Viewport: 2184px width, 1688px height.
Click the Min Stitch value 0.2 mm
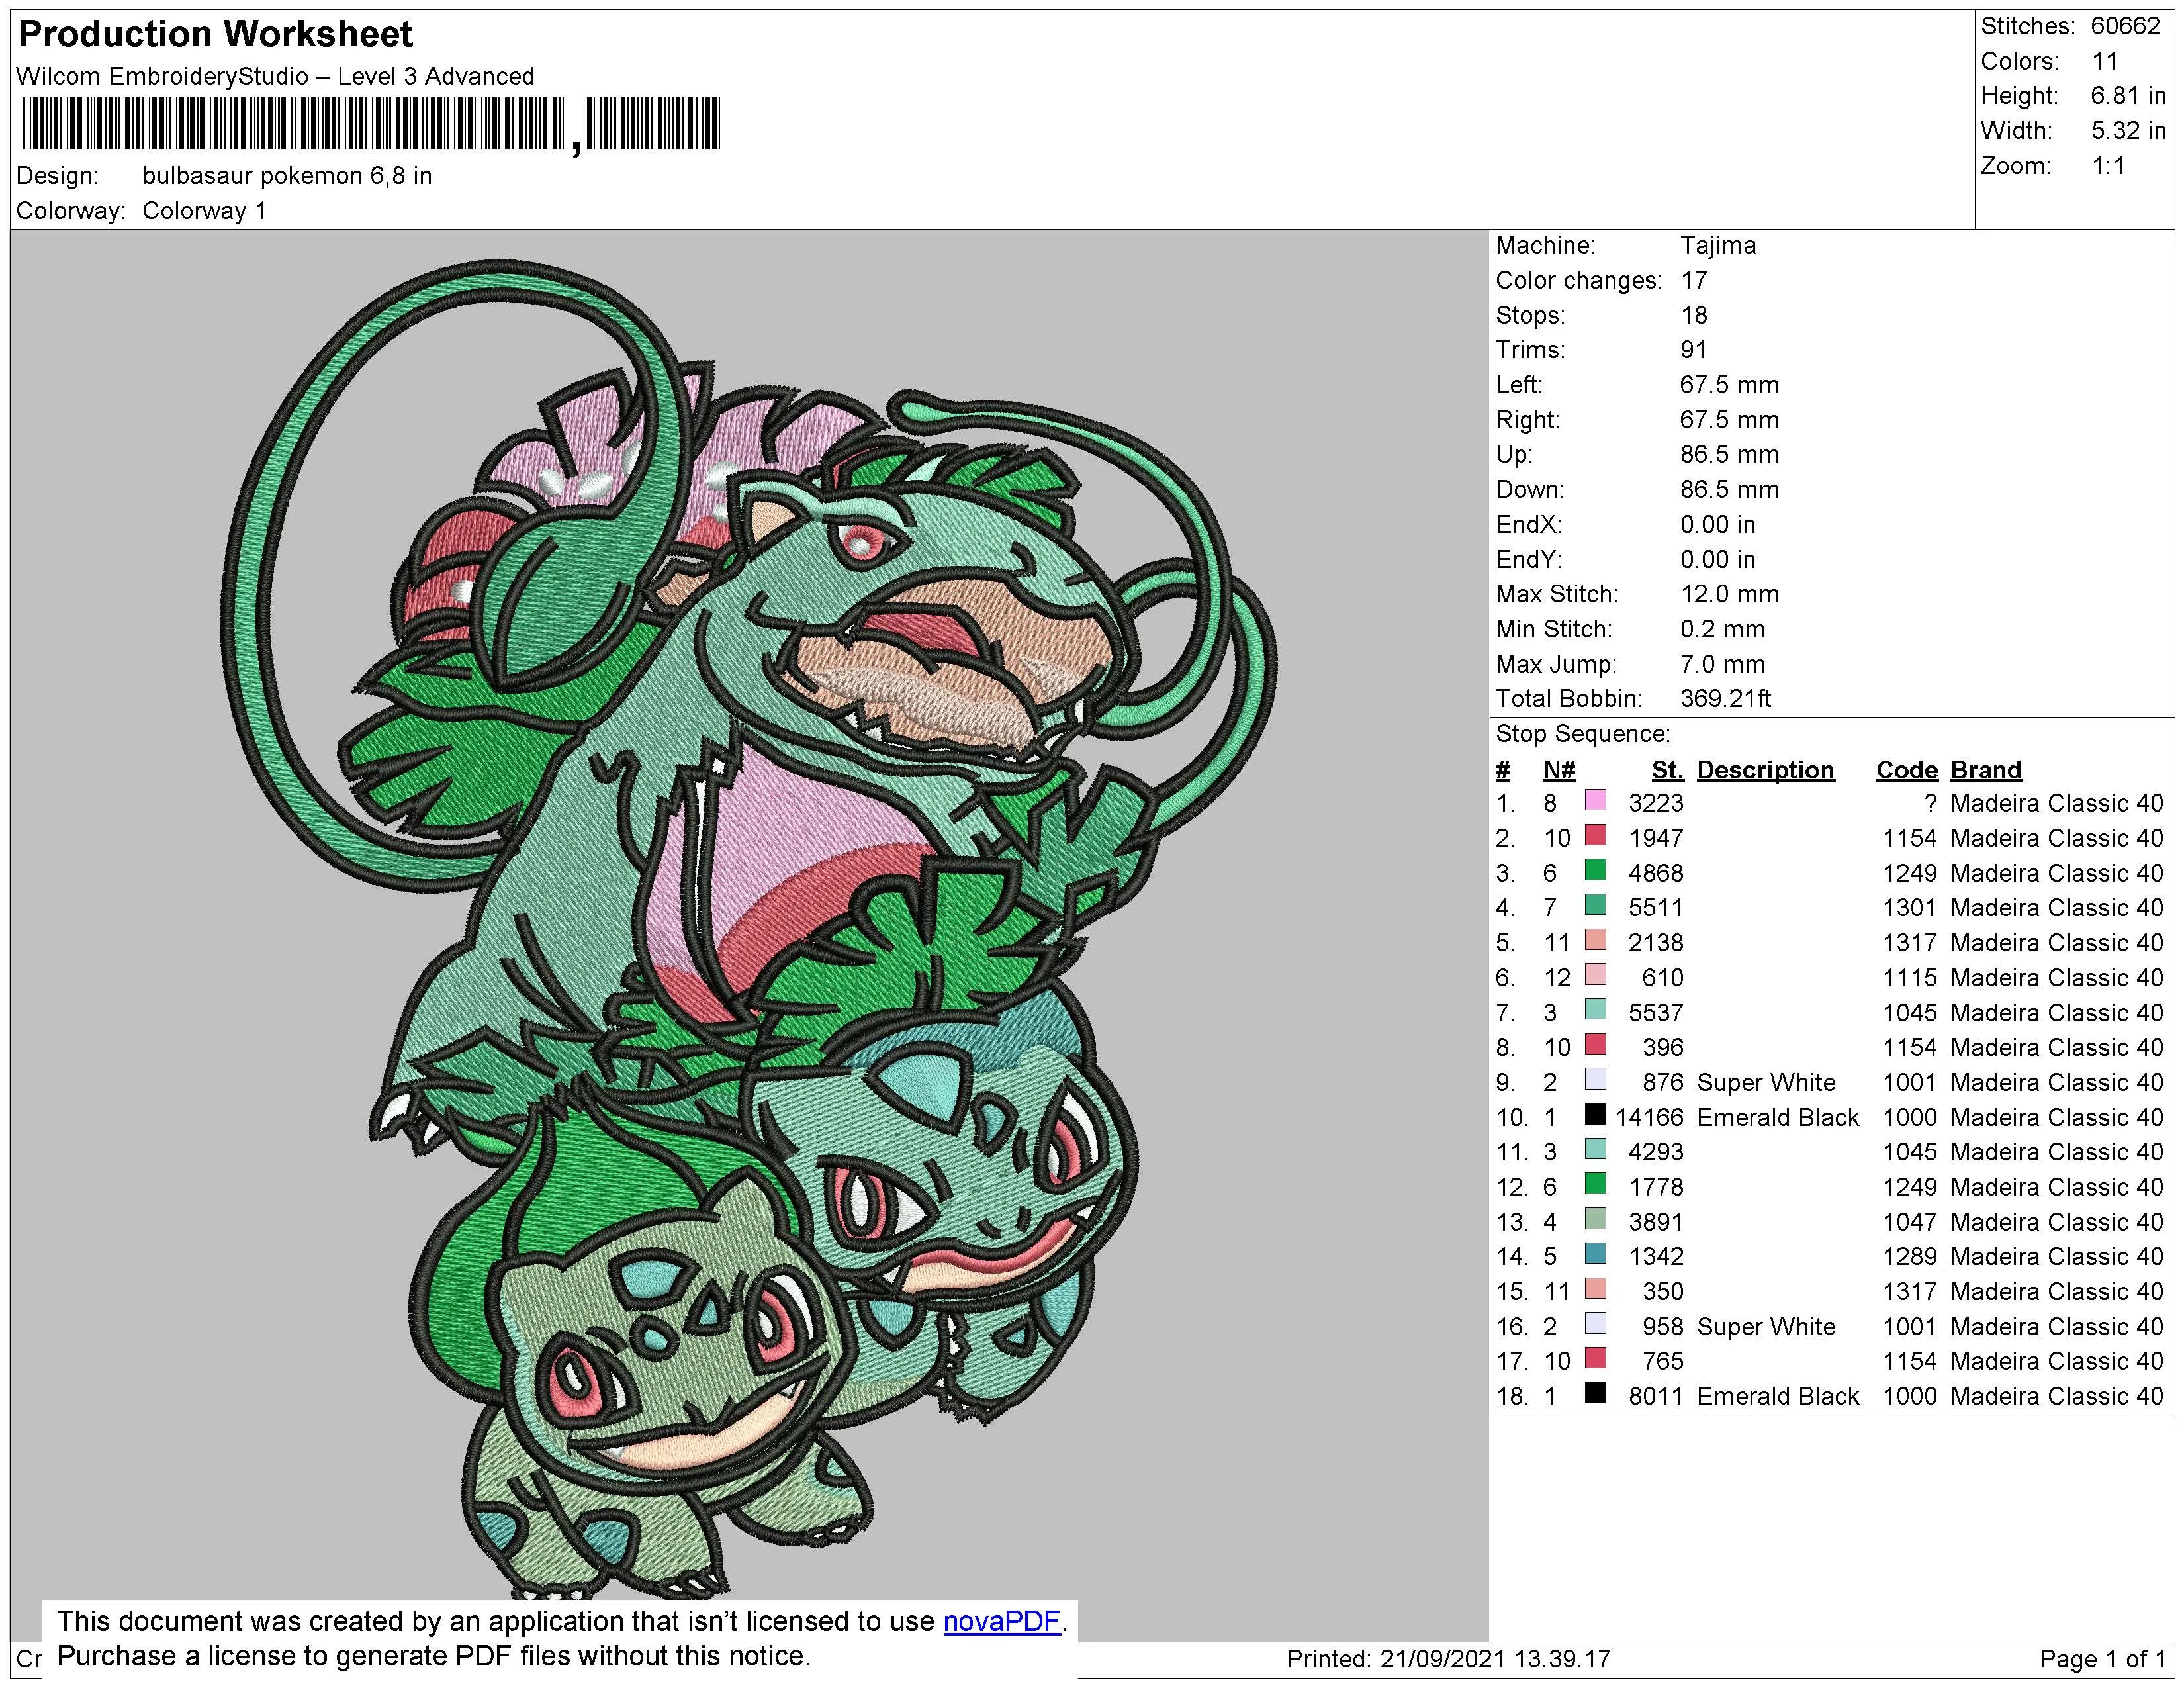tap(1722, 630)
